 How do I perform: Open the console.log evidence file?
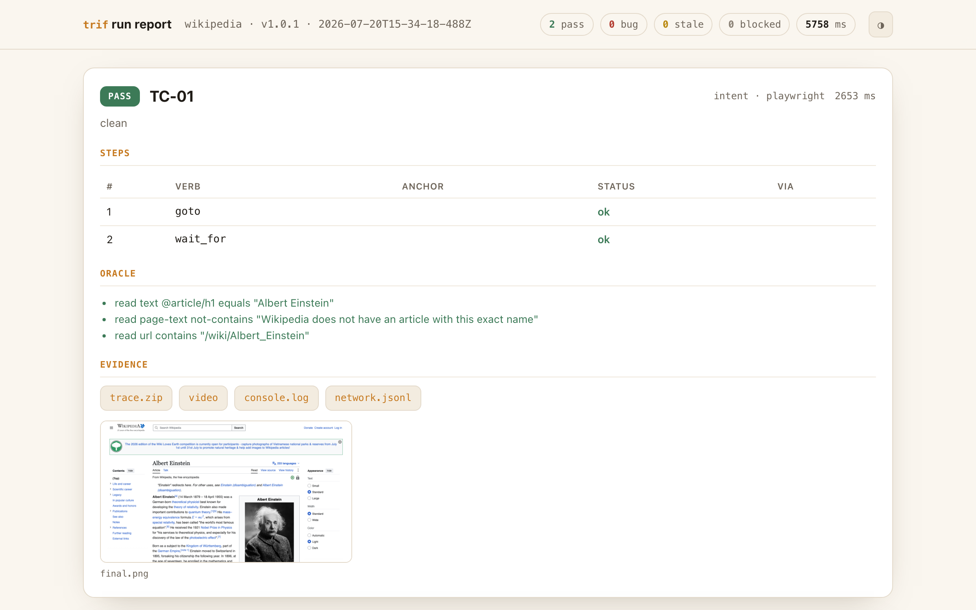[x=277, y=398]
